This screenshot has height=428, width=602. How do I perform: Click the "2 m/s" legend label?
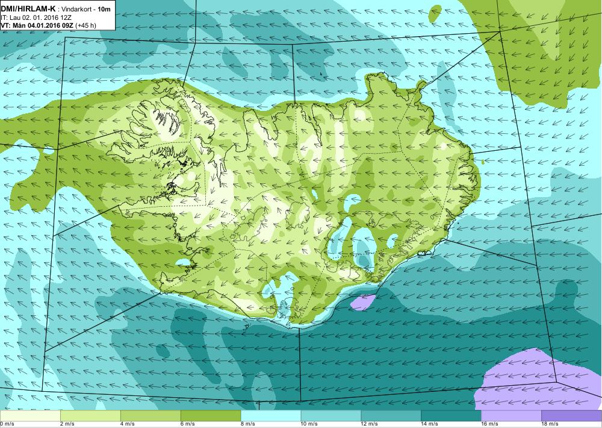click(x=67, y=424)
